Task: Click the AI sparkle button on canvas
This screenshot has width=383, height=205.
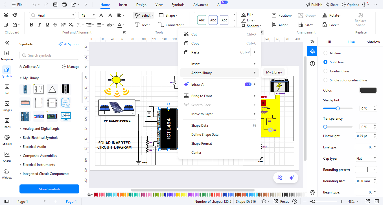Action: (292, 178)
